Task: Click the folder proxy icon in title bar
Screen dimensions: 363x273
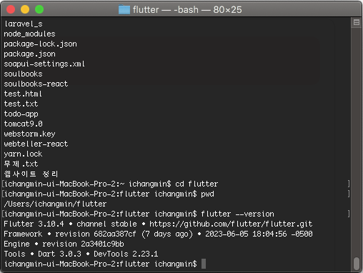Action: pyautogui.click(x=124, y=10)
